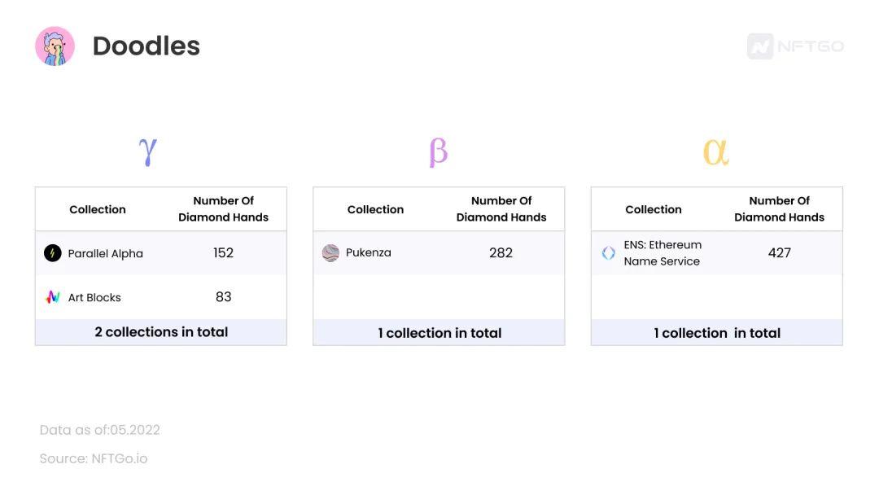Click the Doodles avatar icon

[55, 46]
